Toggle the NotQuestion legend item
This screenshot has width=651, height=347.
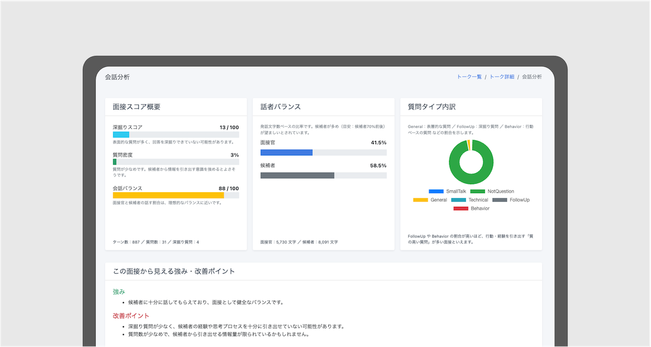click(x=500, y=191)
